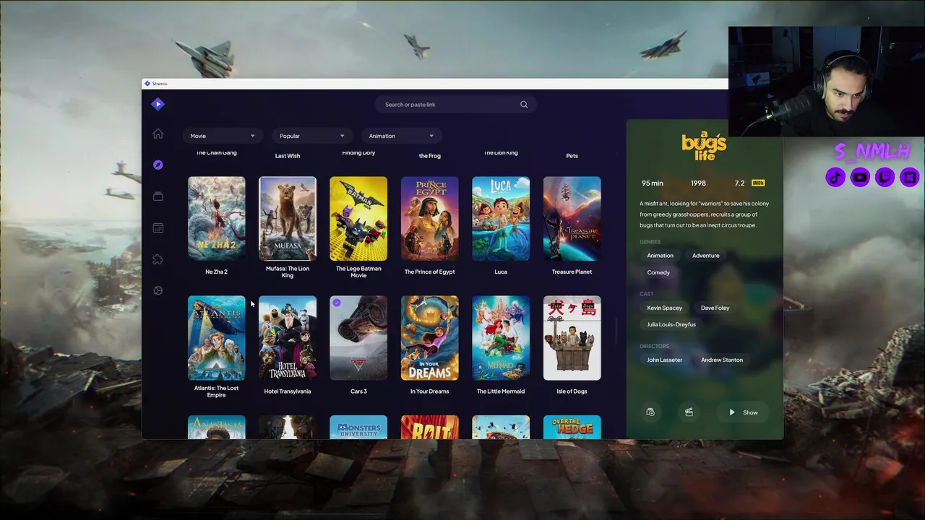Click the Isle of Dogs title text

coord(572,391)
